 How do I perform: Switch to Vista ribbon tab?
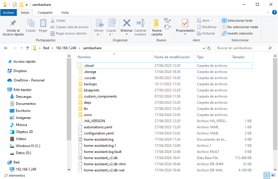tap(65, 13)
